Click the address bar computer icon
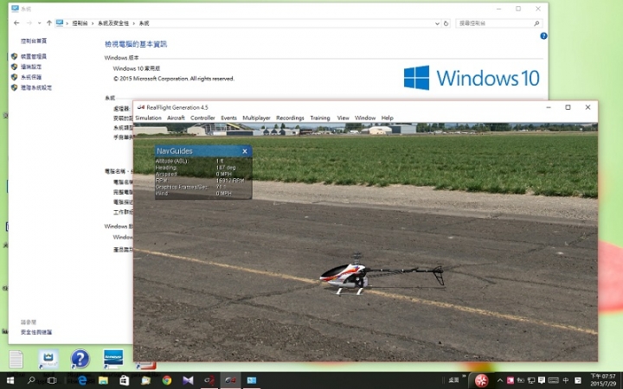Viewport: 623px width, 389px height. coord(60,23)
